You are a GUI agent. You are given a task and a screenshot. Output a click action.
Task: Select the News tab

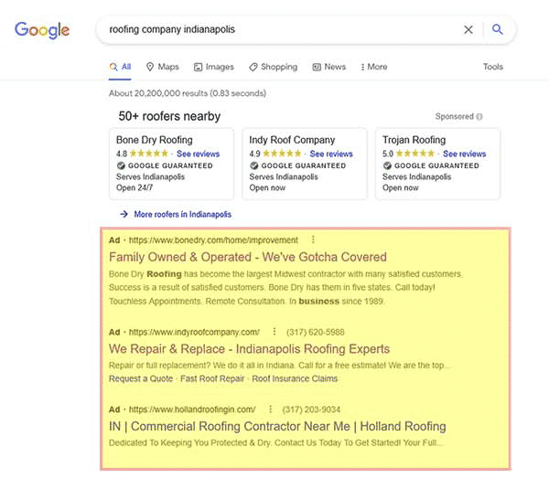click(329, 67)
